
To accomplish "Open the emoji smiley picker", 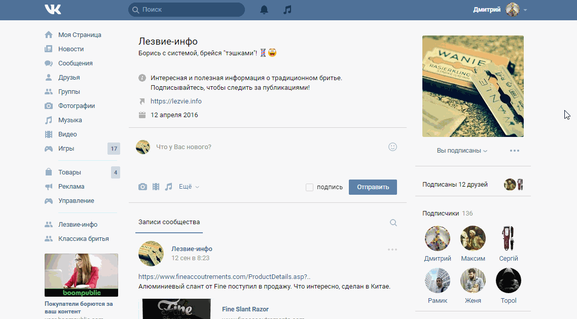I will pos(392,147).
